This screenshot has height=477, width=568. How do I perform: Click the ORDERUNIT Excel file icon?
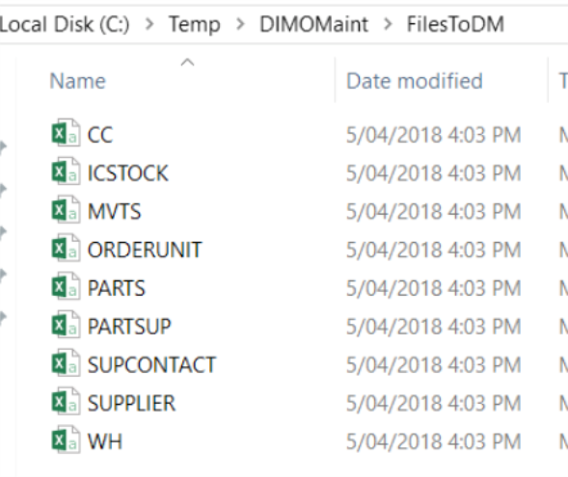point(66,249)
